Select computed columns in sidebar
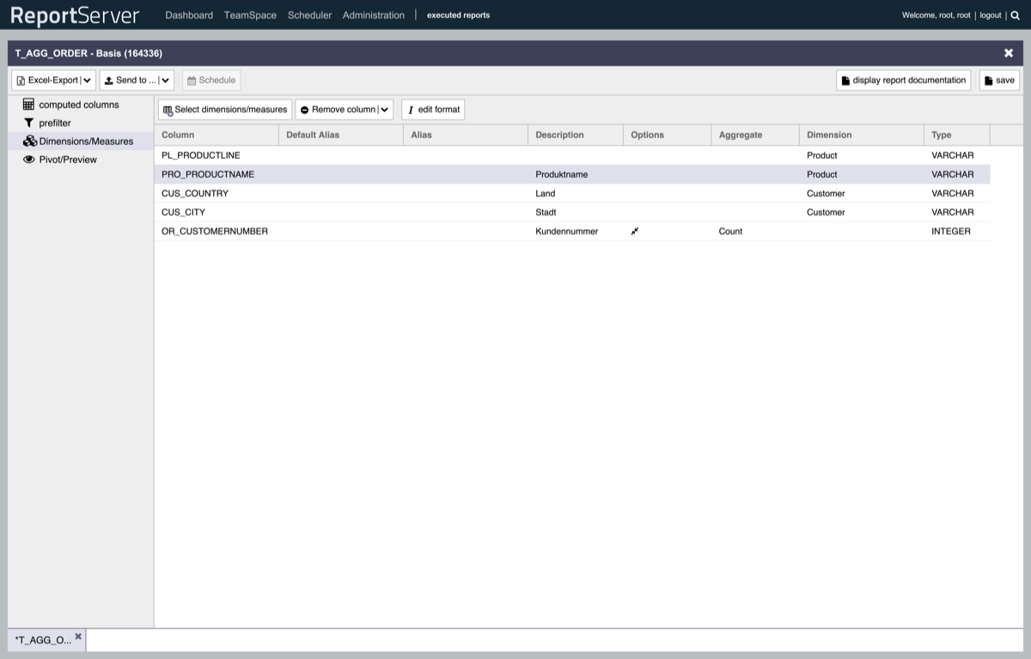 79,105
